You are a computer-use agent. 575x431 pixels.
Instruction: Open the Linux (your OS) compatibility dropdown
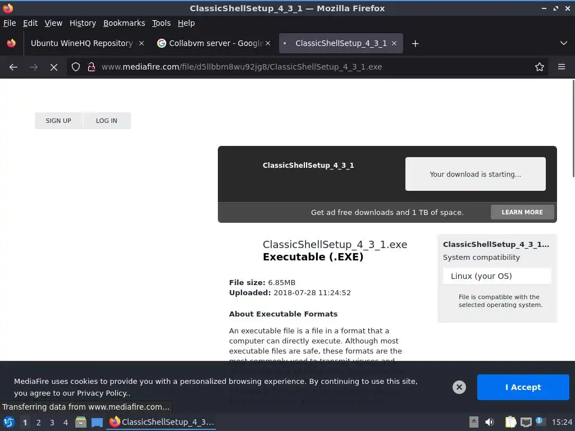click(498, 276)
